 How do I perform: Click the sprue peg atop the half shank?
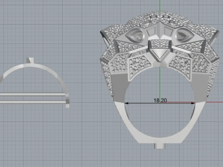tap(30, 60)
